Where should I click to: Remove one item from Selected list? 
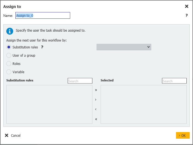96,109
